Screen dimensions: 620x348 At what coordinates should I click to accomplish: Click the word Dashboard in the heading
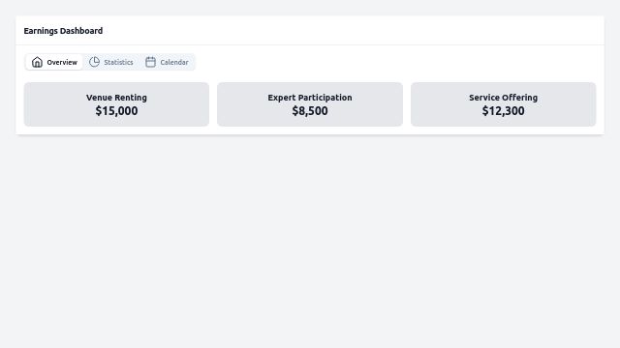(x=81, y=30)
